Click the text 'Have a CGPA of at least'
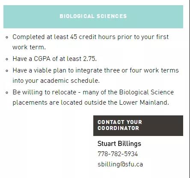 point(47,59)
